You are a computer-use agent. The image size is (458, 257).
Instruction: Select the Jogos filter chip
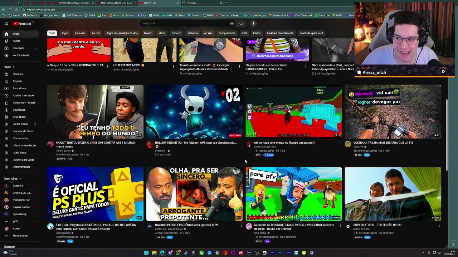[x=65, y=33]
